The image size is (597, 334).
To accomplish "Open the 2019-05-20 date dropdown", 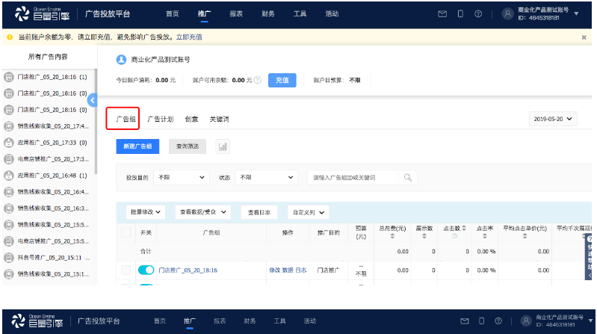I will tap(553, 119).
